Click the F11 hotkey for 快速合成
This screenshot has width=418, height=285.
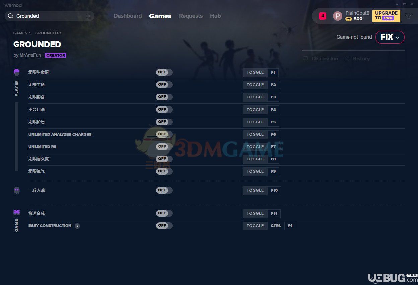[274, 213]
